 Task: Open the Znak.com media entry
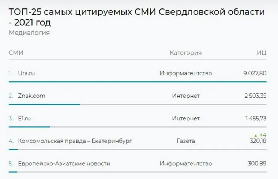tap(31, 96)
